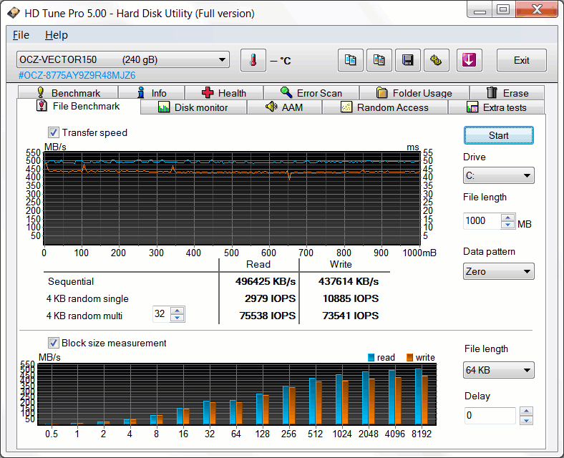The image size is (564, 458).
Task: Uncheck the Transfer speed checkbox
Action: tap(54, 132)
